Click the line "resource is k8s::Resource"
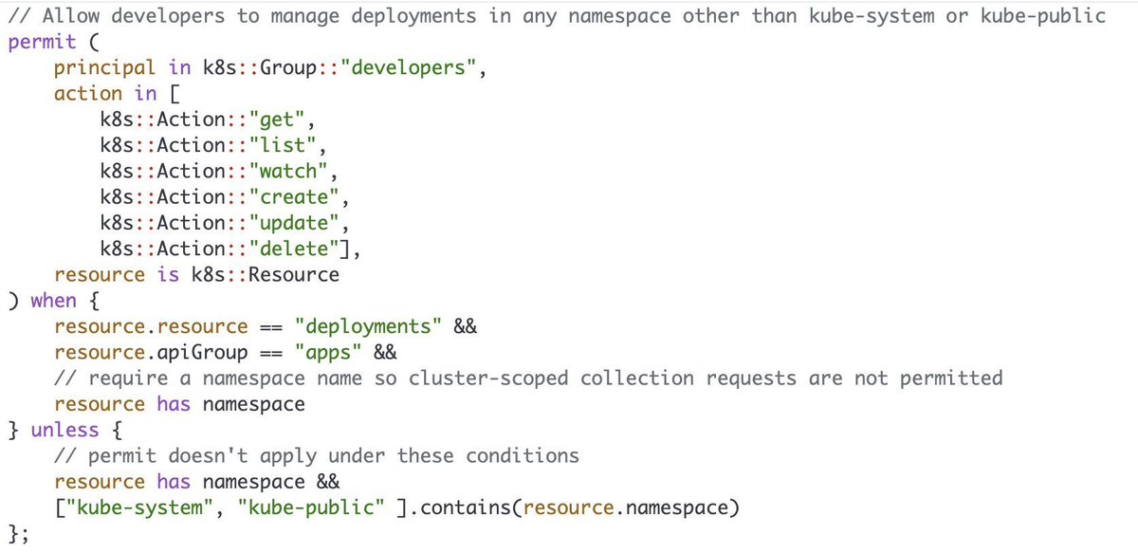The width and height of the screenshot is (1138, 553). pyautogui.click(x=196, y=274)
